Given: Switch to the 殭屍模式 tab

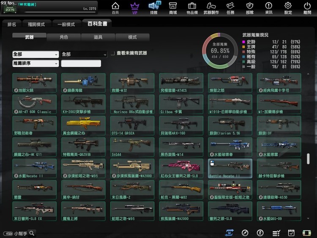Looking at the screenshot, I should (x=36, y=24).
